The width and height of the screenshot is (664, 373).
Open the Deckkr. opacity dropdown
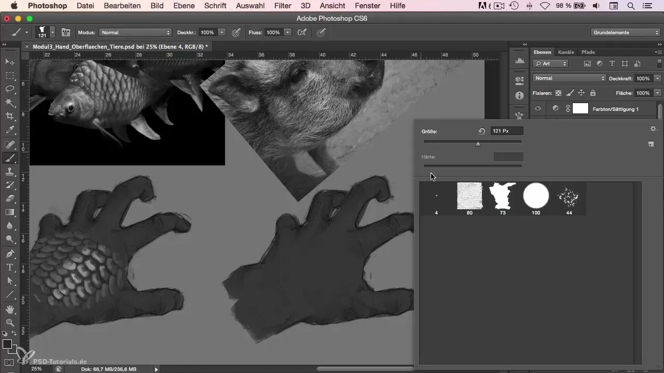pyautogui.click(x=222, y=32)
